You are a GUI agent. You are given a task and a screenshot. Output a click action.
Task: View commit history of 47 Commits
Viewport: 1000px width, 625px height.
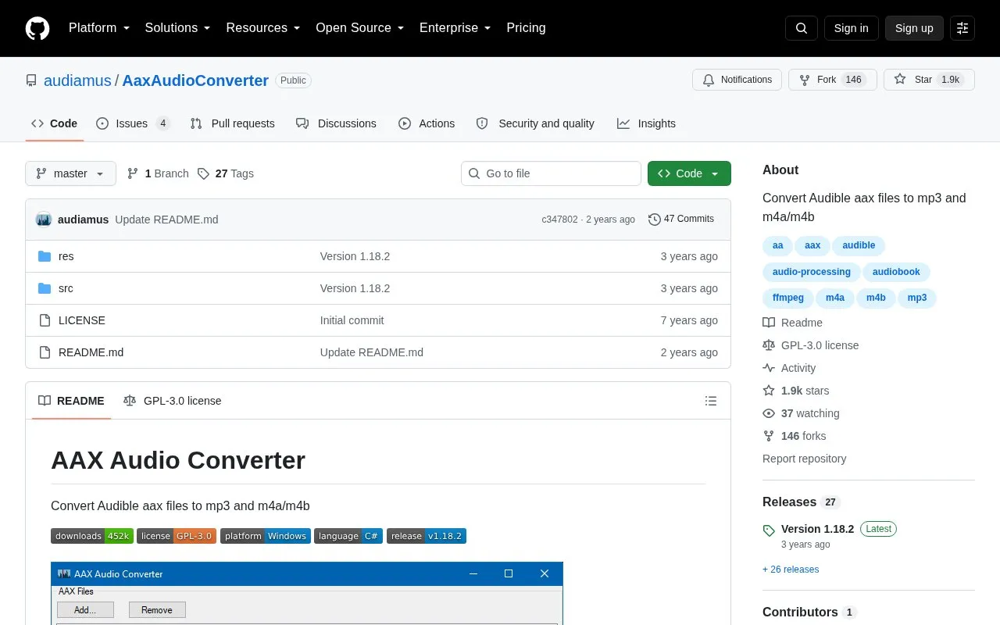tap(681, 220)
